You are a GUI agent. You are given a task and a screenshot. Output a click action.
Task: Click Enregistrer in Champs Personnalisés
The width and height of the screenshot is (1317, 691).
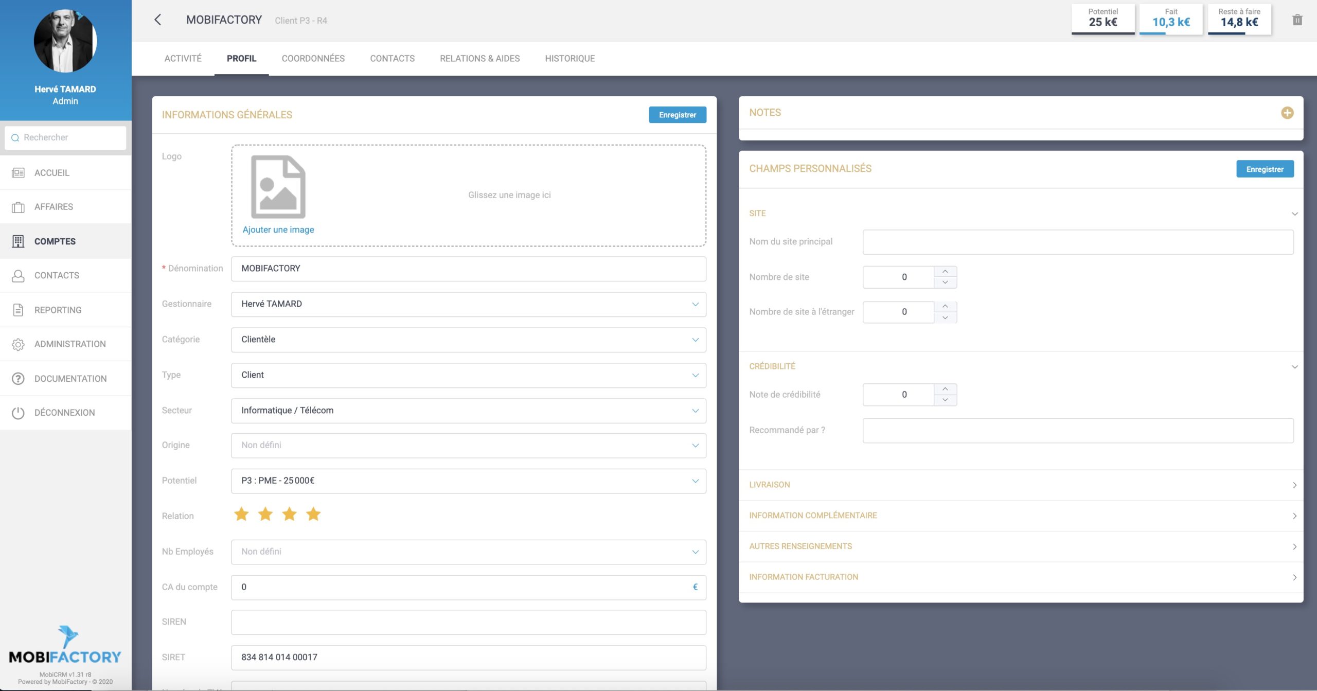tap(1265, 168)
